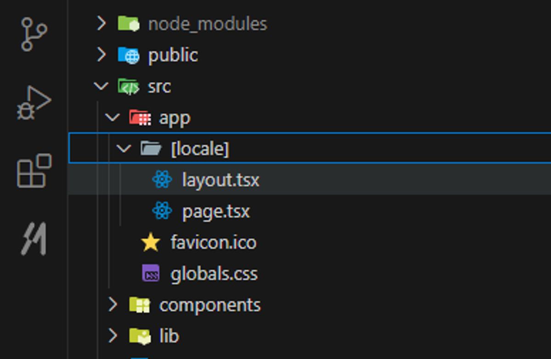Expand the components folder

113,304
